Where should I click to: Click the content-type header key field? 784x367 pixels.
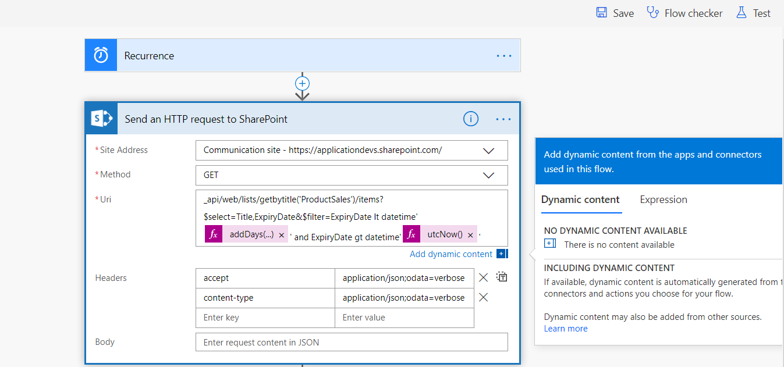265,298
